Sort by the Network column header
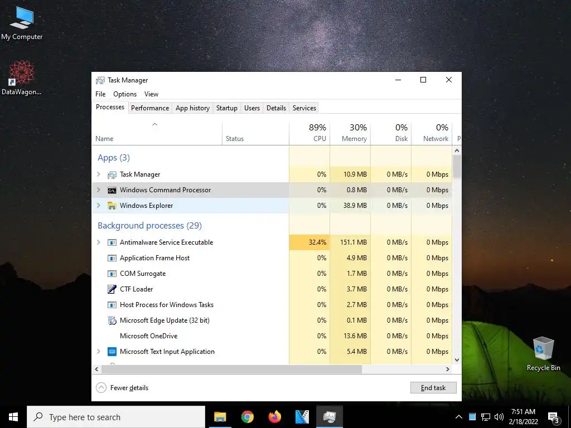Screen dimensions: 571x428 pos(432,133)
